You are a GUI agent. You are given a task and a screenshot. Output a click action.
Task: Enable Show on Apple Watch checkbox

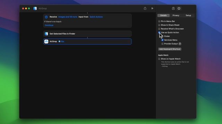pyautogui.click(x=159, y=59)
